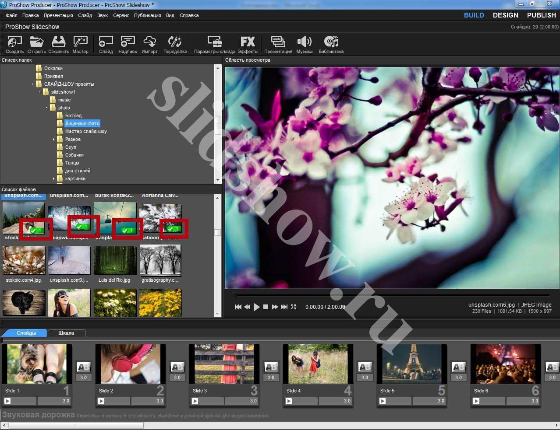
Task: Click the Открыть (Open) folder icon
Action: [36, 42]
